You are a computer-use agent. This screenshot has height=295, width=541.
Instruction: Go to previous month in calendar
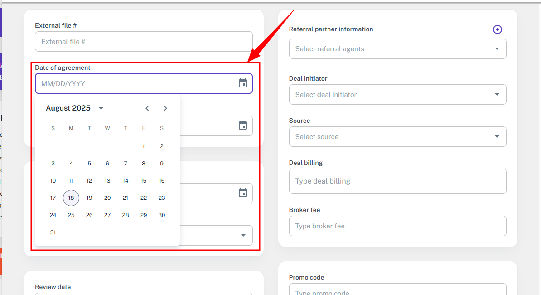click(x=147, y=108)
